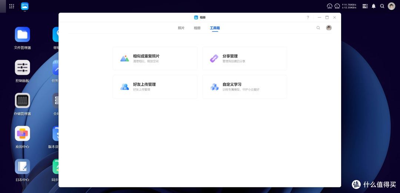Open the profile avatar in the Photos window
Image resolution: width=400 pixels, height=193 pixels.
click(329, 28)
